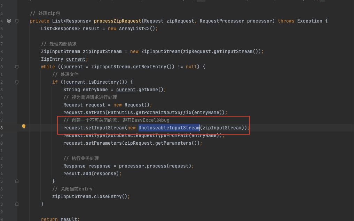Collapse the if block using its fold marker
Viewport: 354px width, 221px height.
[x=16, y=82]
